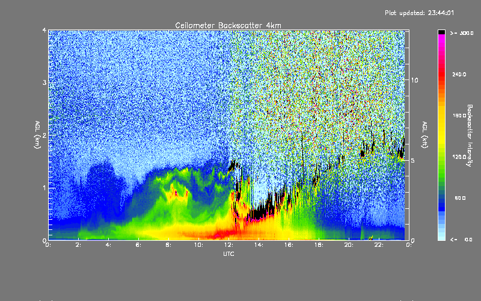Screen dimensions: 481x301
Task: Click the '2:' UTC hour tick label
Action: coord(79,245)
